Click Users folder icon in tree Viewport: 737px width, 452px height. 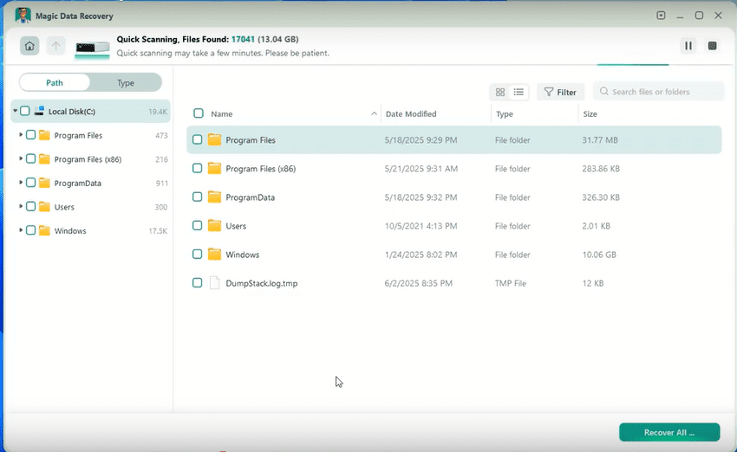[x=44, y=207]
